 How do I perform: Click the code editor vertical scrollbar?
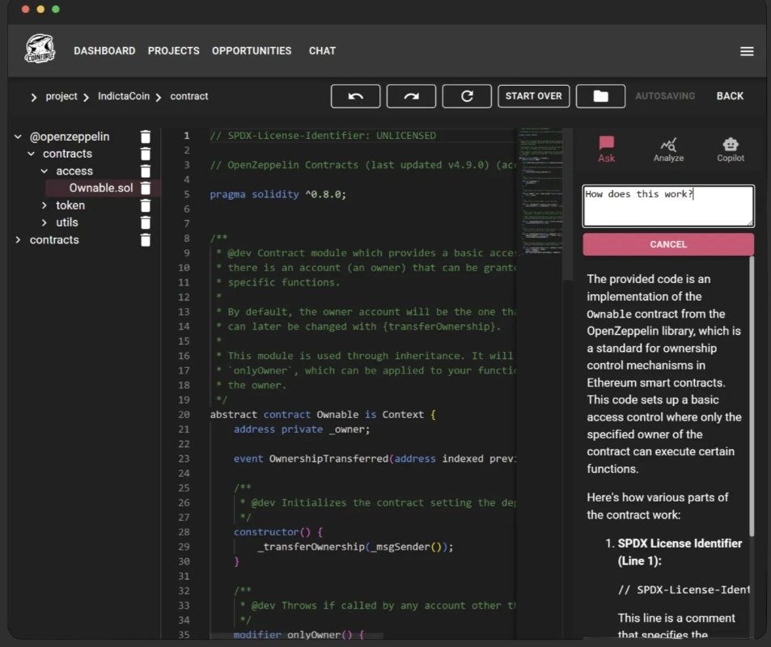click(567, 204)
